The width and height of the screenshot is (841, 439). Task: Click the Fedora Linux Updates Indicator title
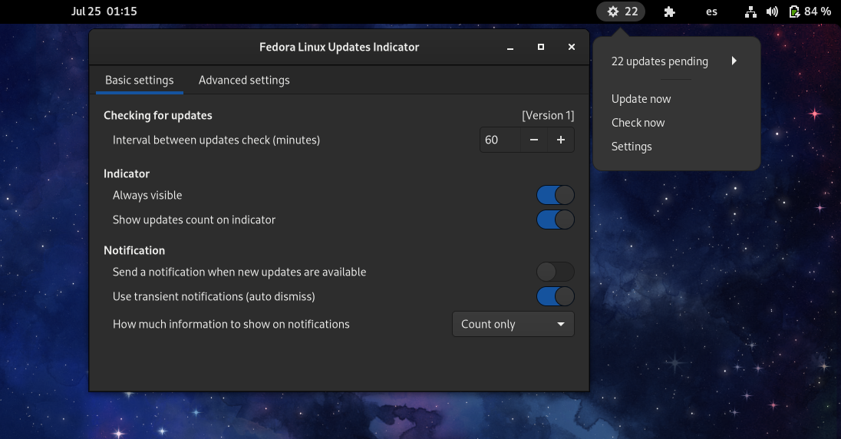pos(339,48)
